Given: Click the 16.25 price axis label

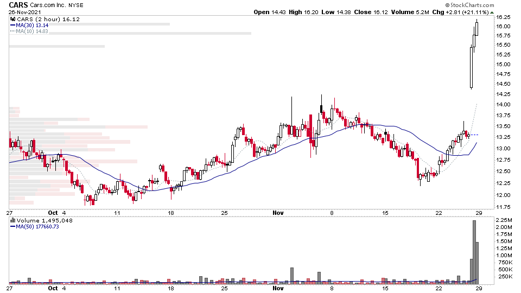Looking at the screenshot, I should [504, 17].
